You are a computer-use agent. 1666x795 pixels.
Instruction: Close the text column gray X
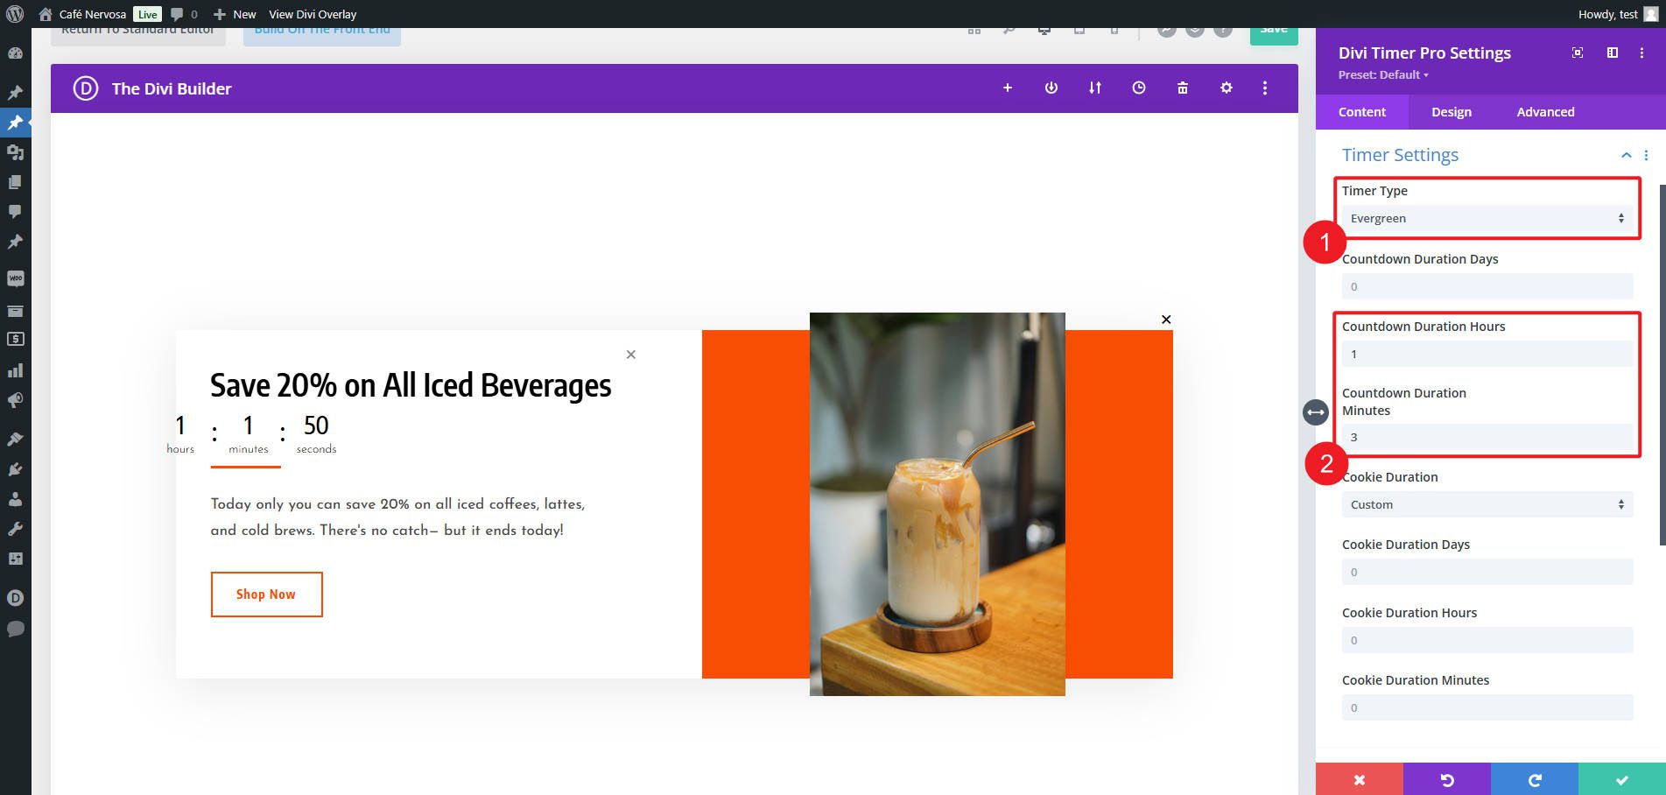(x=631, y=355)
